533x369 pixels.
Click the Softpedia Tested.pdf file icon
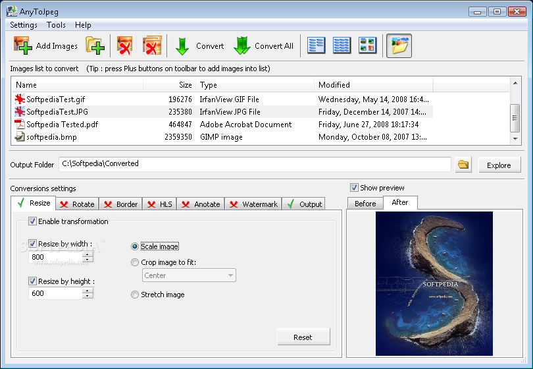(x=20, y=125)
